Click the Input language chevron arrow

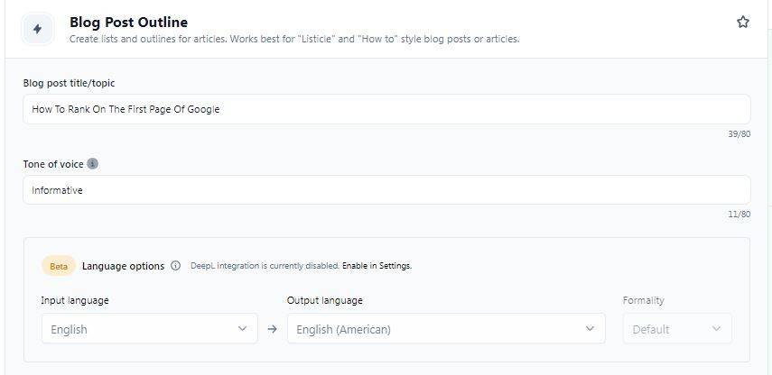242,328
